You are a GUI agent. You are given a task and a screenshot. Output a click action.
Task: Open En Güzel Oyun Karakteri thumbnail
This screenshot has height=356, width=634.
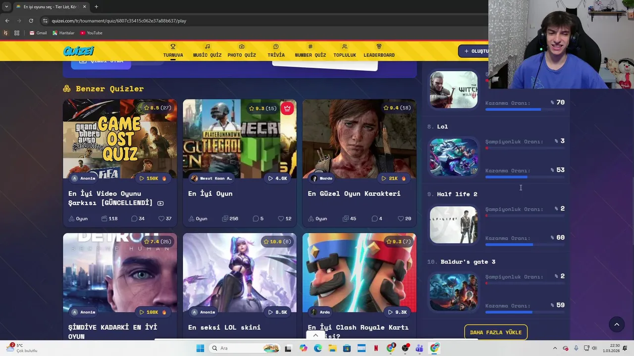click(x=360, y=139)
